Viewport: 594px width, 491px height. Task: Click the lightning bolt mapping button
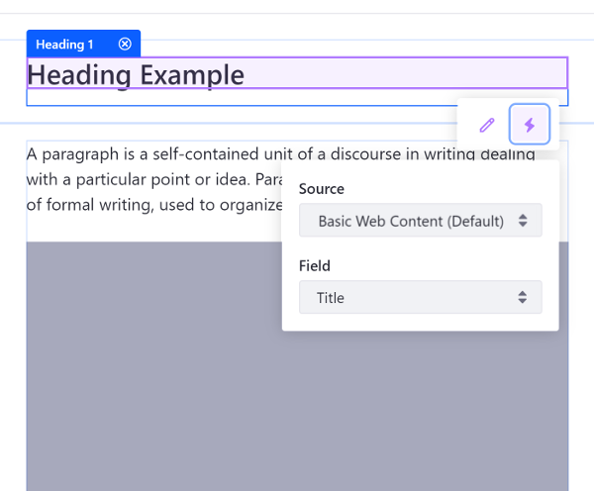pyautogui.click(x=530, y=125)
